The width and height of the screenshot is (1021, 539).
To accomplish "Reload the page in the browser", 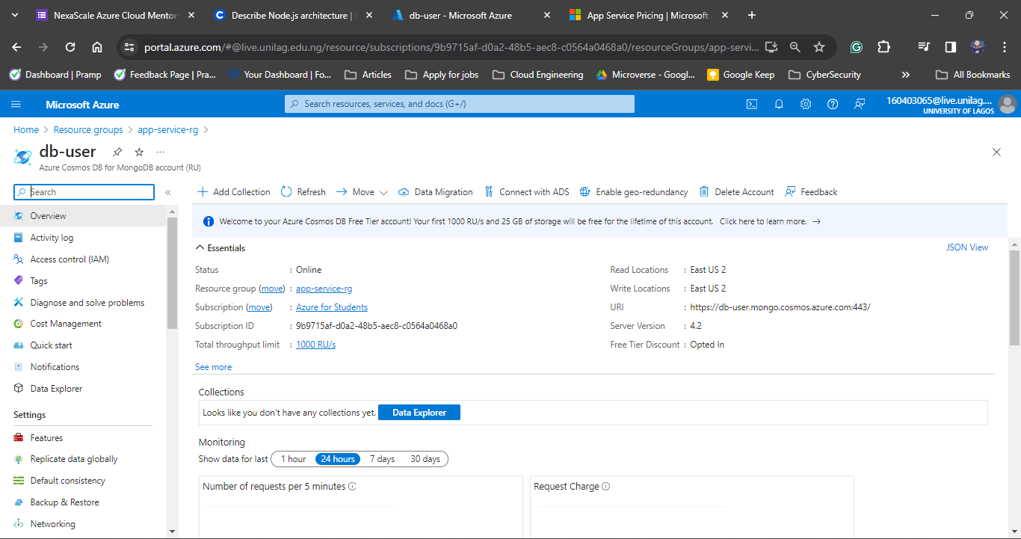I will tap(70, 47).
